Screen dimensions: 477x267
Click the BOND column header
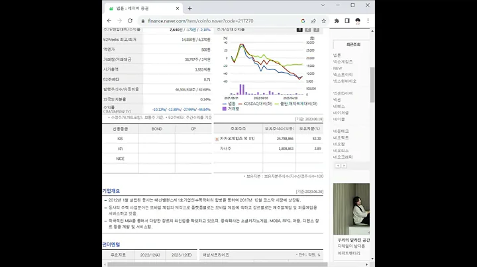click(x=157, y=129)
